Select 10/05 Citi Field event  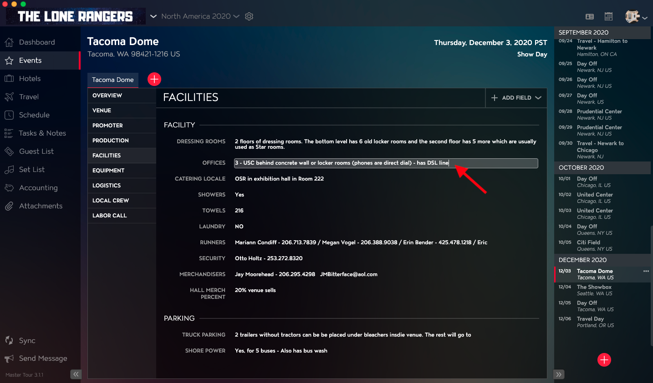point(602,246)
